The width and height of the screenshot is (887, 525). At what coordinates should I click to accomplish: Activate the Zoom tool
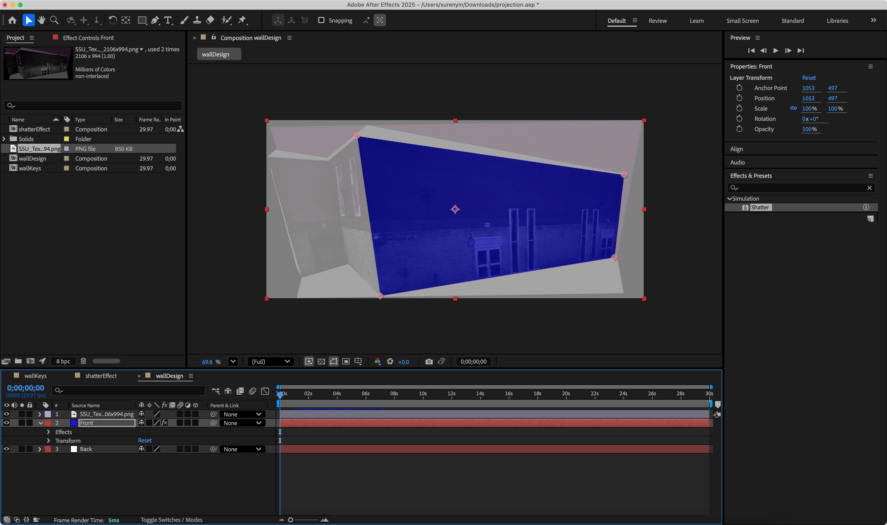tap(54, 20)
